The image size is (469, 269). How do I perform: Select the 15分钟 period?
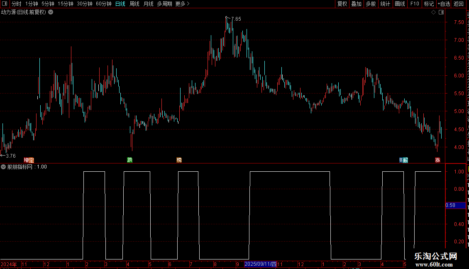pyautogui.click(x=66, y=4)
